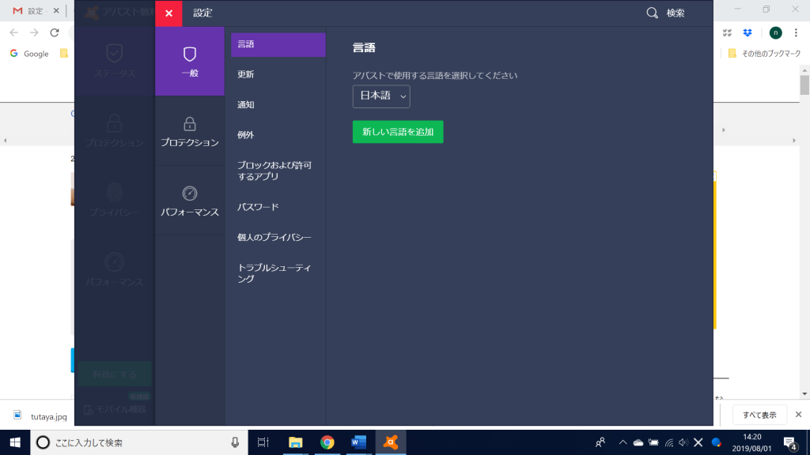
Task: Click the volume speaker tray icon
Action: coord(683,442)
